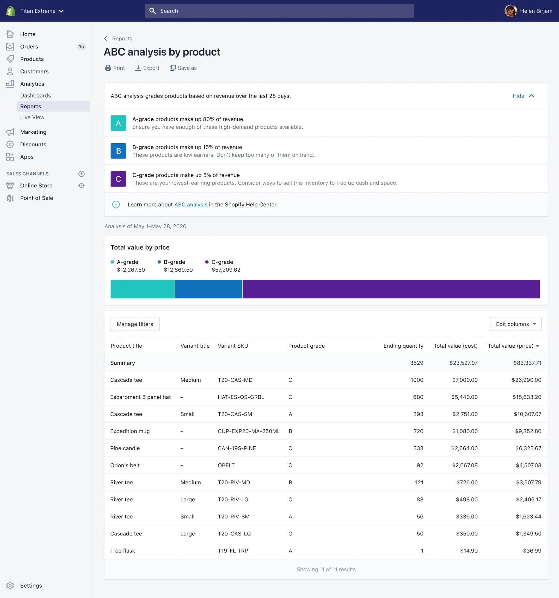Open the ABC analysis help link
Screen dimensions: 559x598
191,205
